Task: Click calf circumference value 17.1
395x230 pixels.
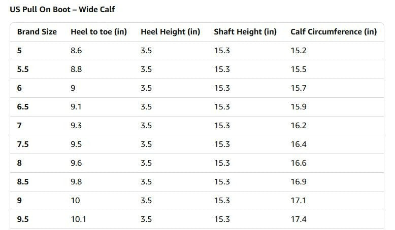Action: [x=299, y=200]
